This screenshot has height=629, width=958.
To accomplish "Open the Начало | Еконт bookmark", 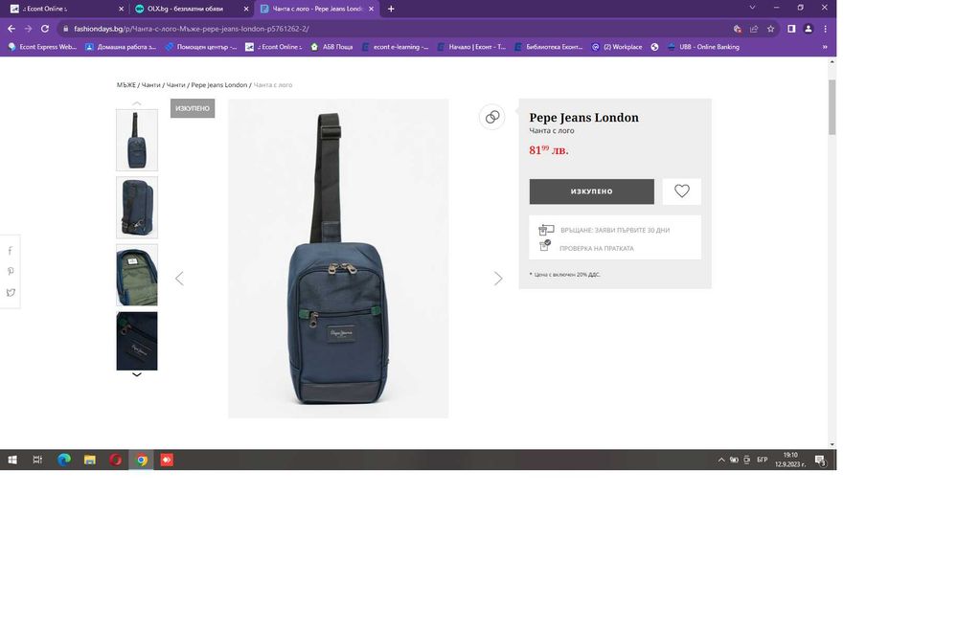I will (x=471, y=47).
